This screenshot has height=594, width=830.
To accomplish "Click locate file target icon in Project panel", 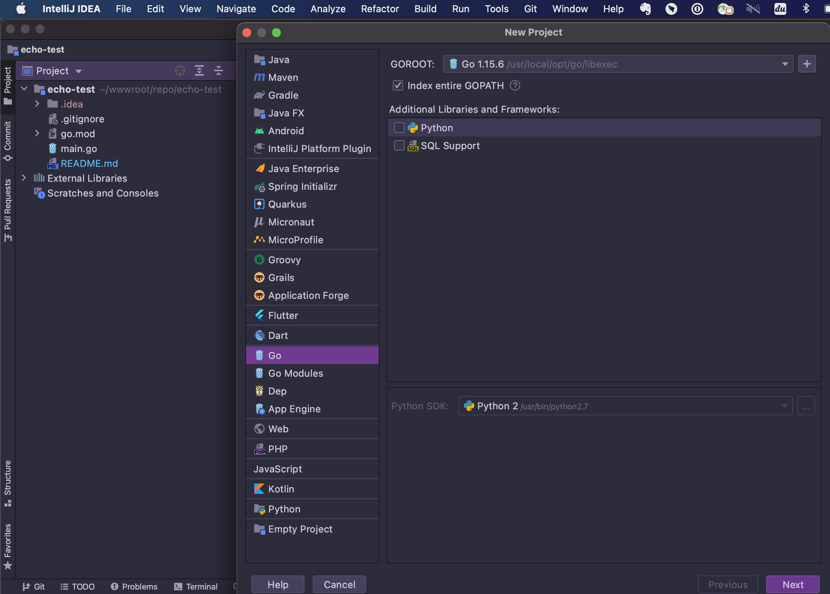I will (180, 70).
